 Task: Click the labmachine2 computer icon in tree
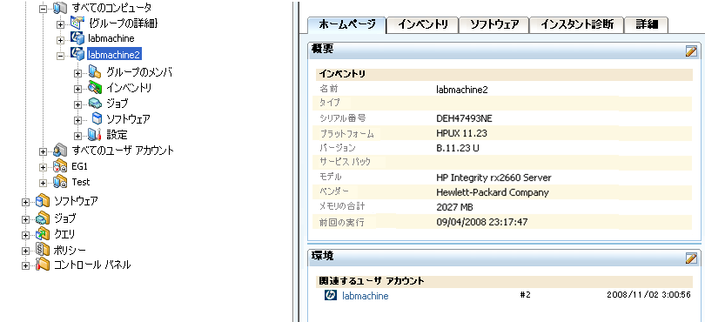click(x=77, y=54)
